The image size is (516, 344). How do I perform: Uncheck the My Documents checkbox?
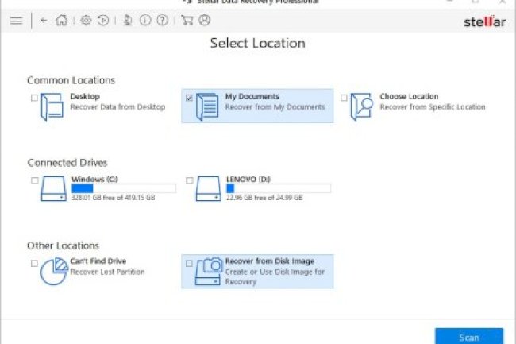189,99
